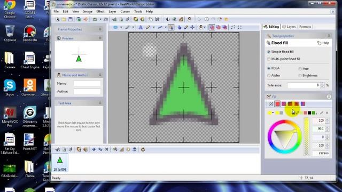Select the ellipse shape tool
342x192 pixels.
pos(115,27)
